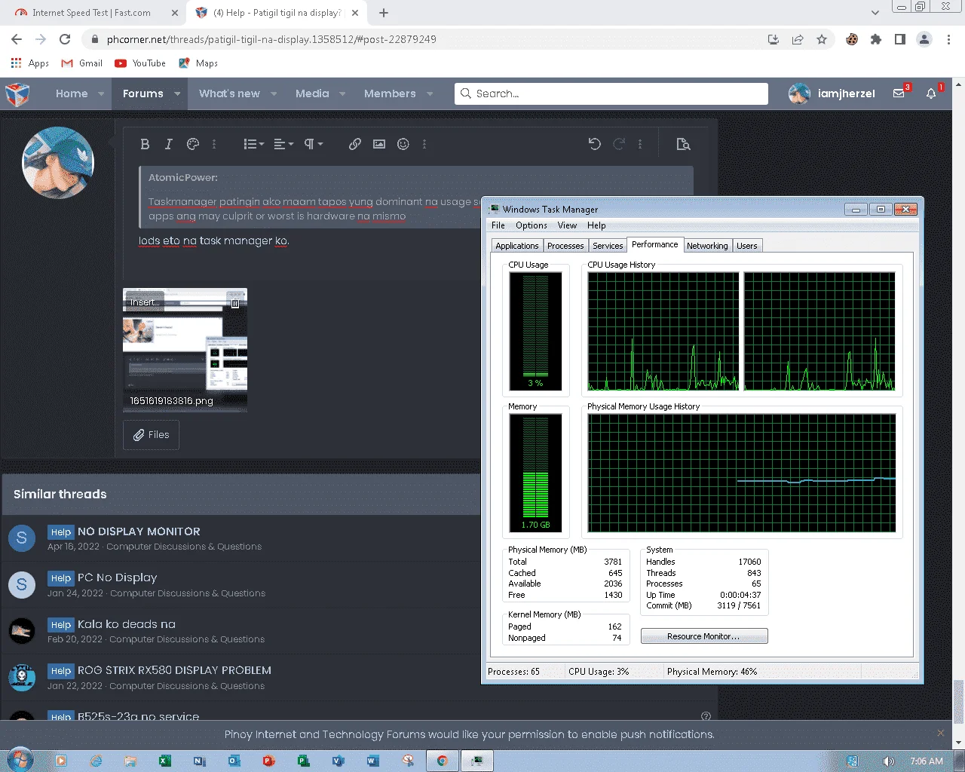Screen dimensions: 965x772
Task: Redo the edit in editor toolbar
Action: coord(619,144)
